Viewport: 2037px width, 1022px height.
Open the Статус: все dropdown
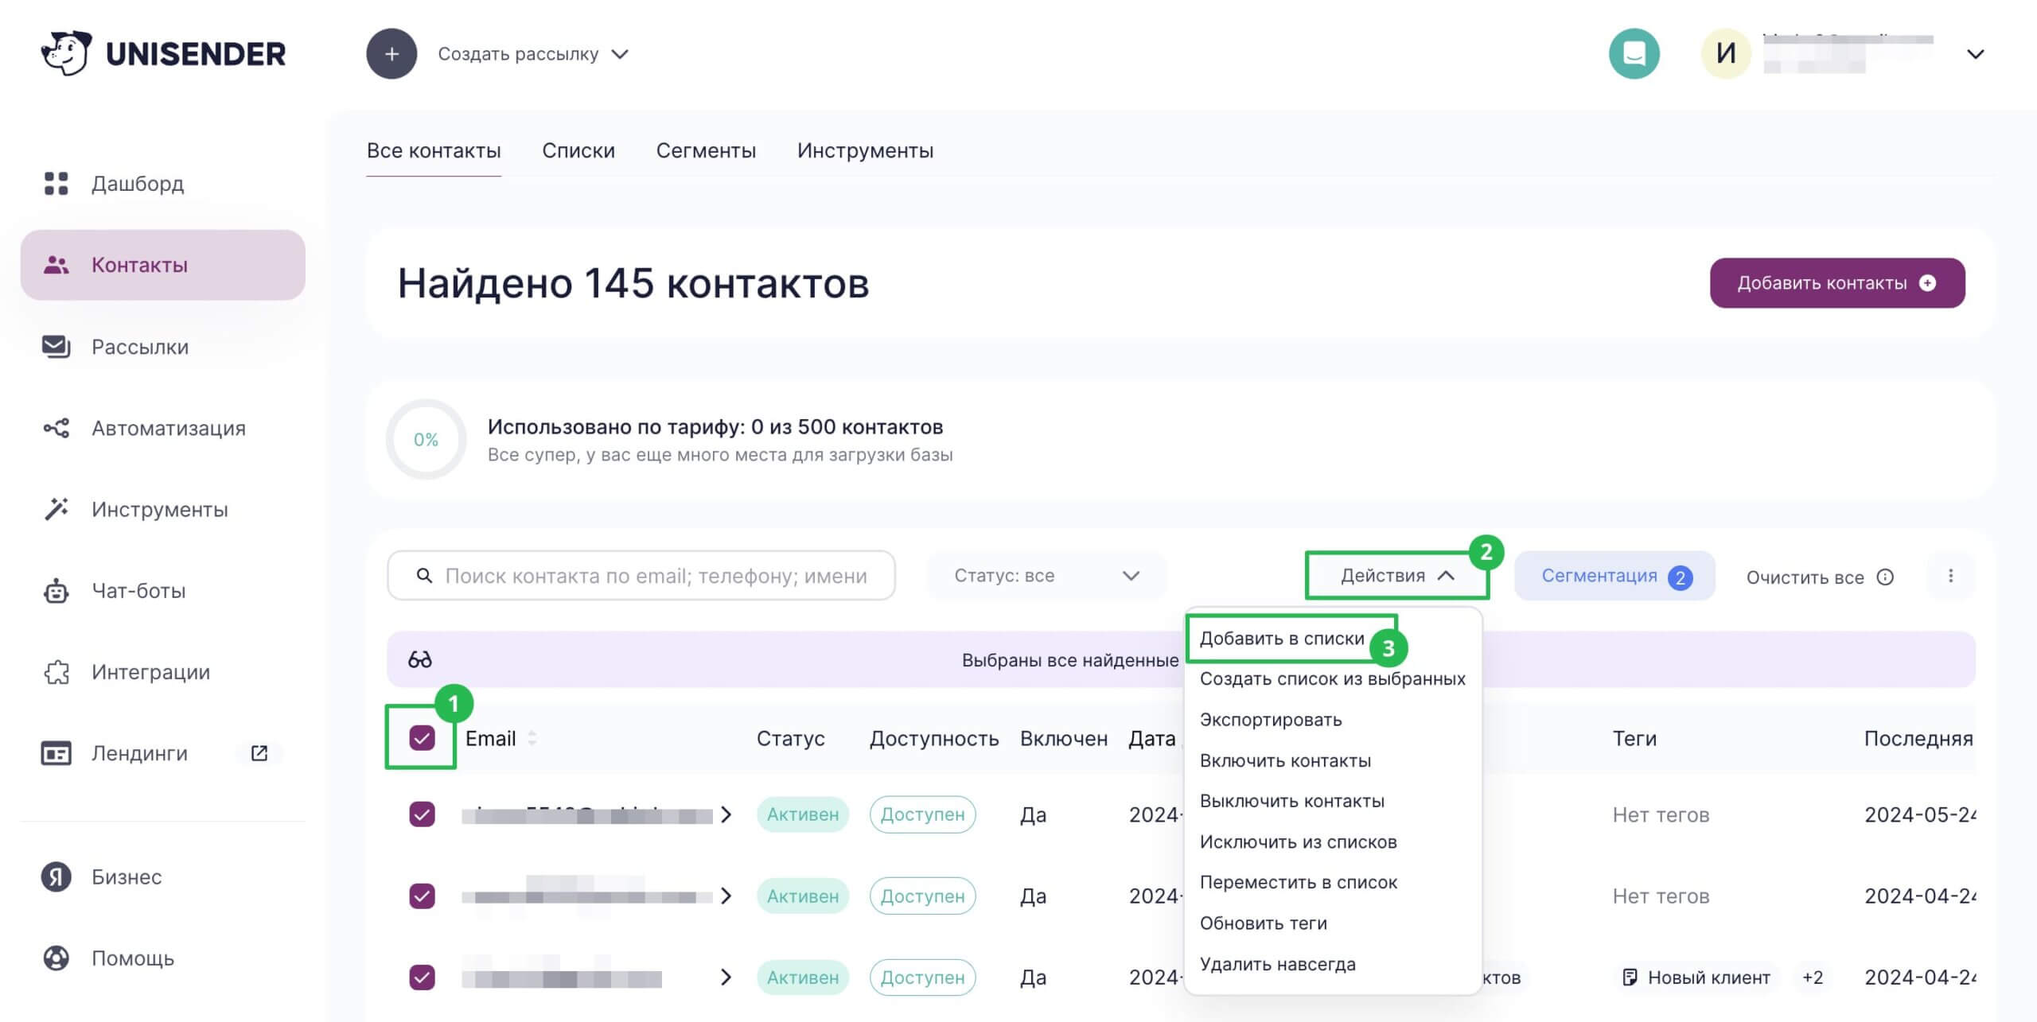[1046, 575]
